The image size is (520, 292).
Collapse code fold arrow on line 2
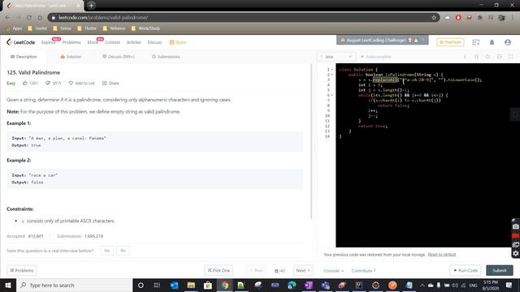point(332,75)
